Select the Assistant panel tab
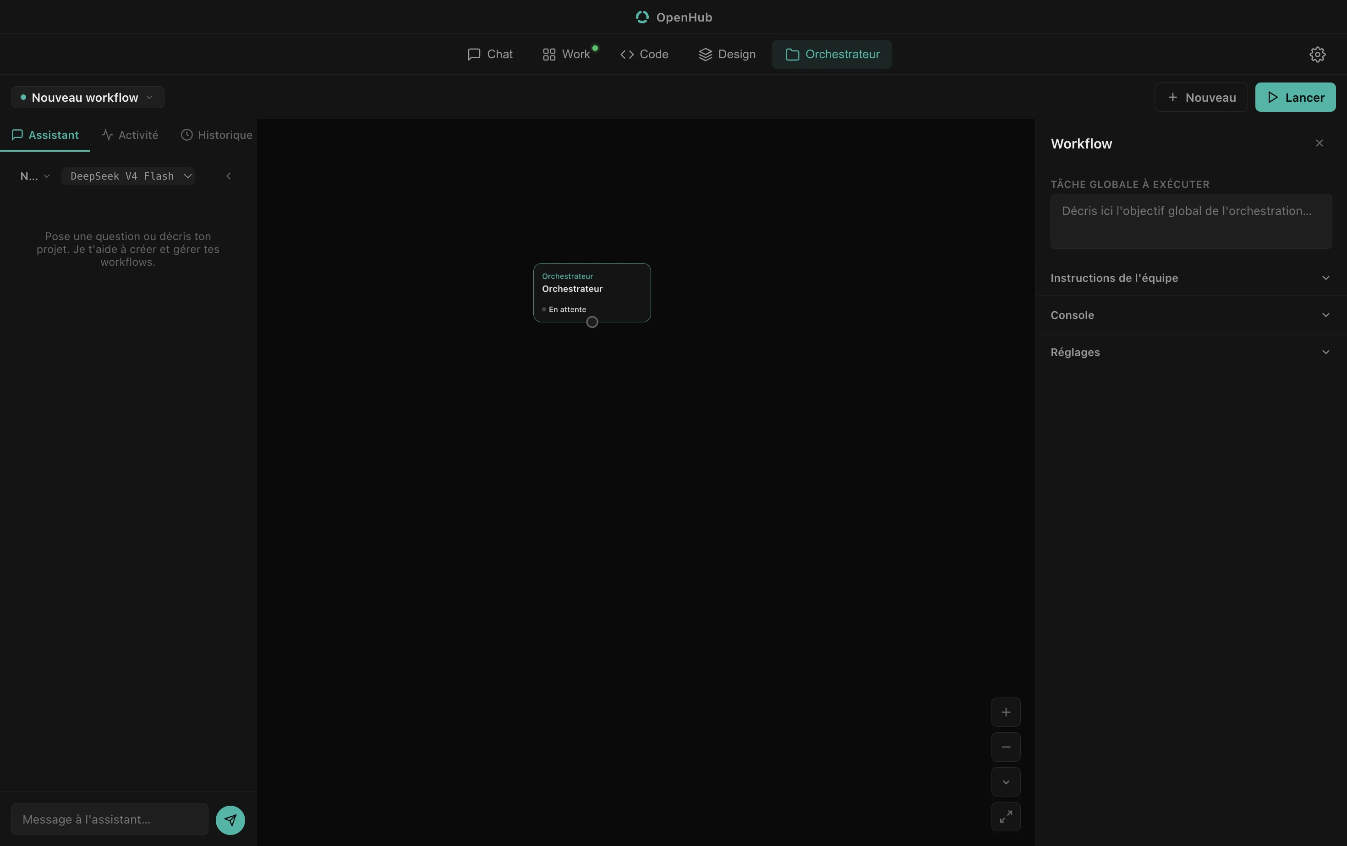Viewport: 1347px width, 846px height. pyautogui.click(x=45, y=135)
